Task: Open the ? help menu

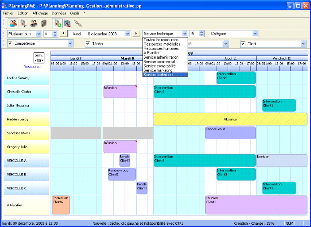Action: pyautogui.click(x=84, y=13)
